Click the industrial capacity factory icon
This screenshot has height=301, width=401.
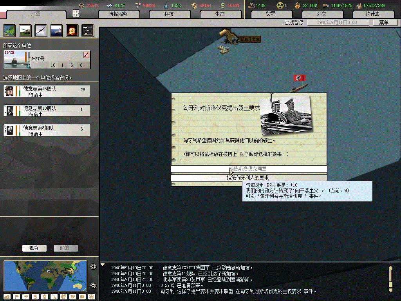(359, 5)
